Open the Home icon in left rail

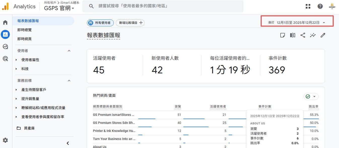5,22
